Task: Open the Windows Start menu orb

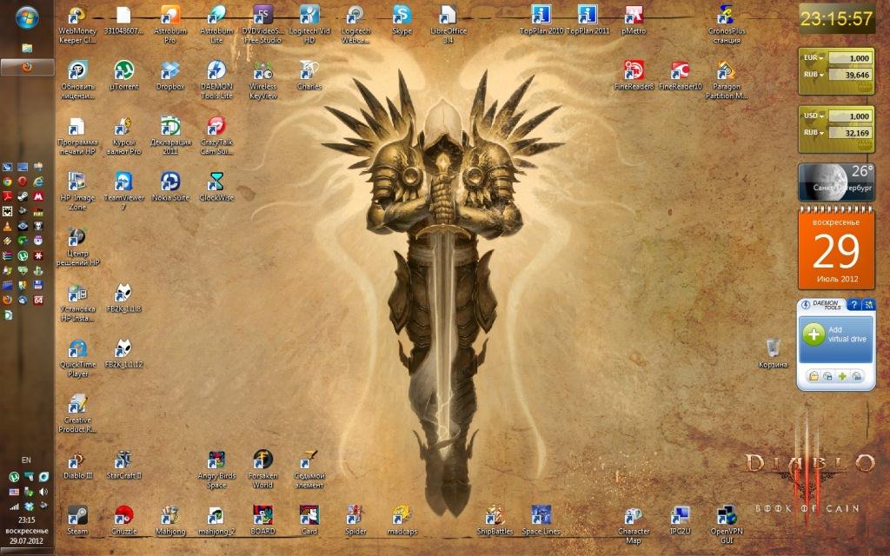Action: click(26, 17)
